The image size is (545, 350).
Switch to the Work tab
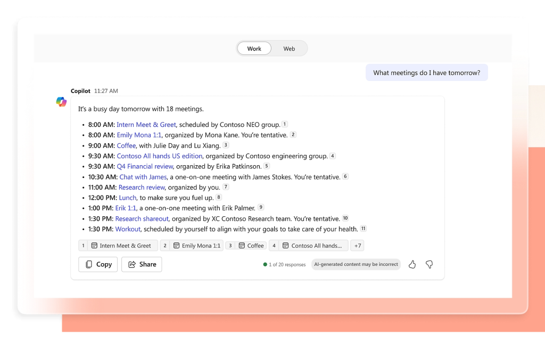(x=254, y=48)
